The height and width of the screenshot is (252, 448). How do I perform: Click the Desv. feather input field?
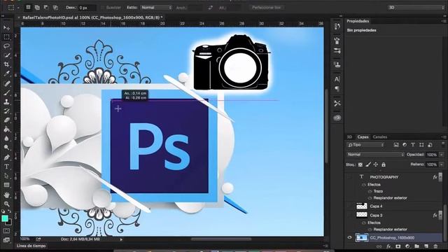[87, 8]
